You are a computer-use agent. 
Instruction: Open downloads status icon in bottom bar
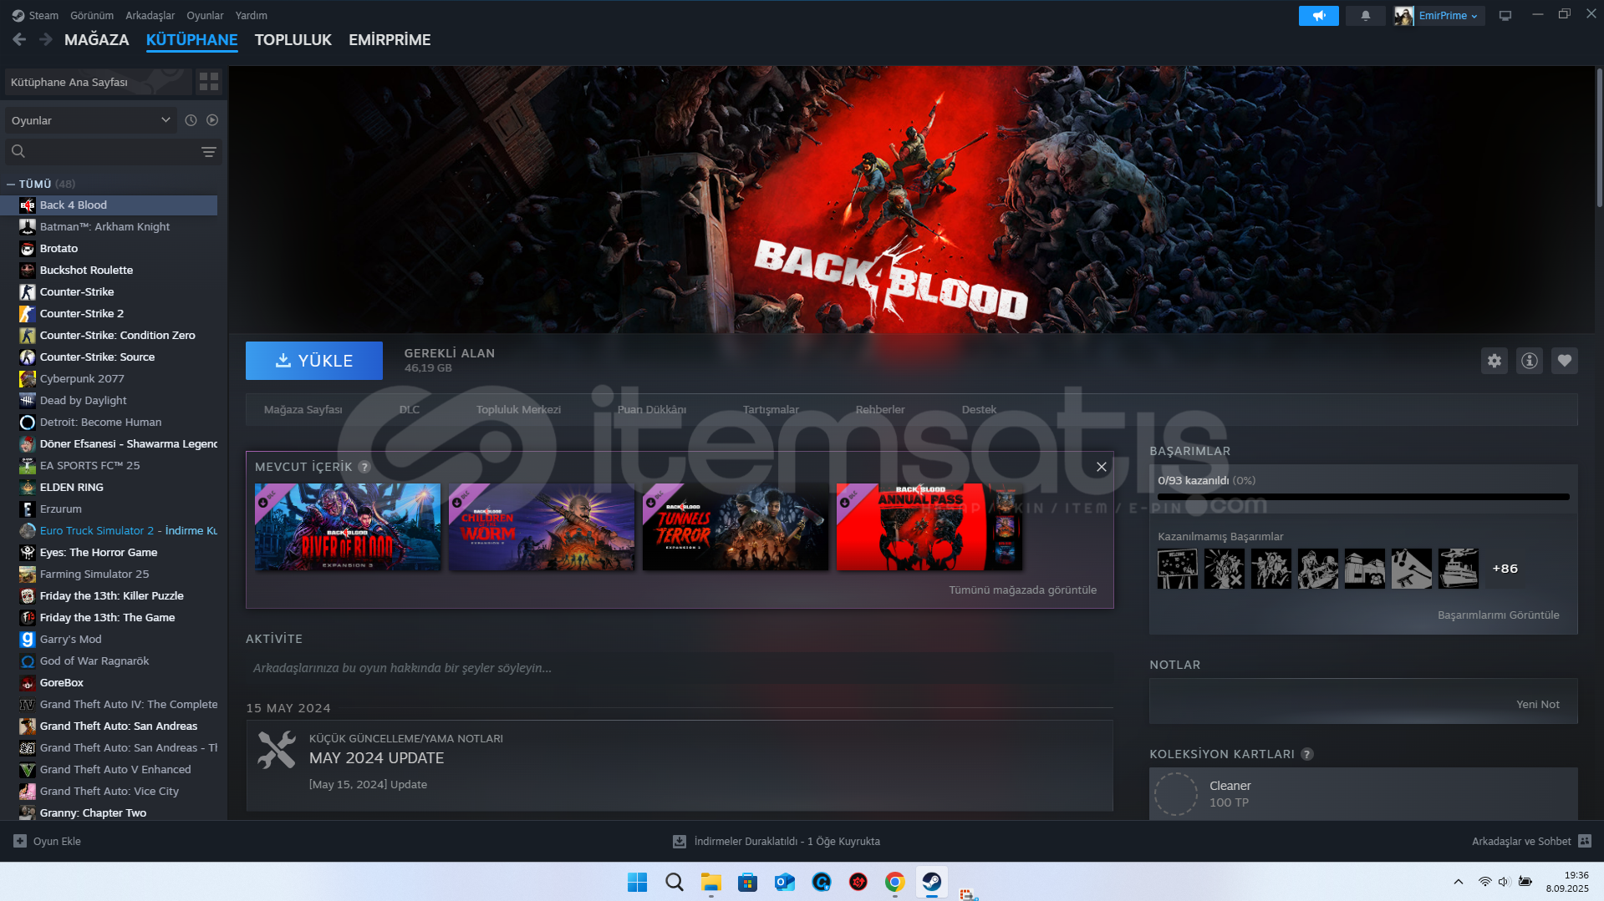[680, 842]
